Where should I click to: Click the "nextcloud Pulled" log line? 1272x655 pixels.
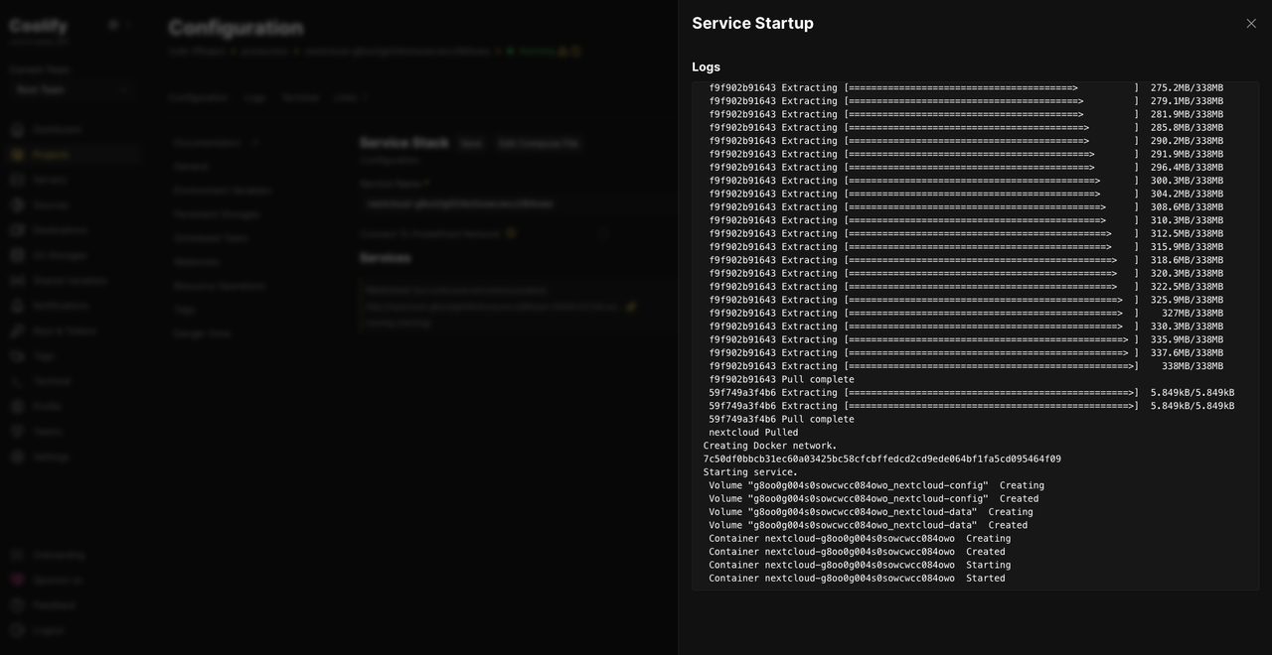coord(753,433)
